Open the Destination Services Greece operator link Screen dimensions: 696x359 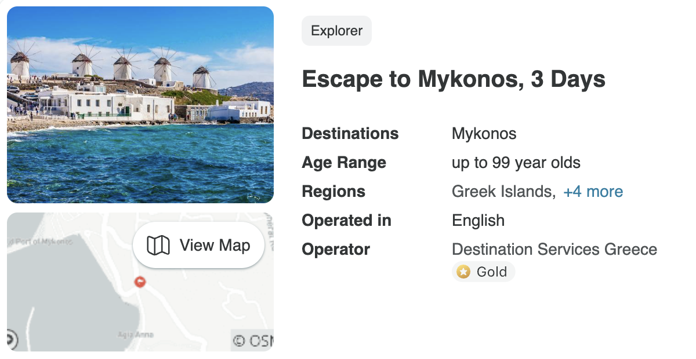coord(554,250)
